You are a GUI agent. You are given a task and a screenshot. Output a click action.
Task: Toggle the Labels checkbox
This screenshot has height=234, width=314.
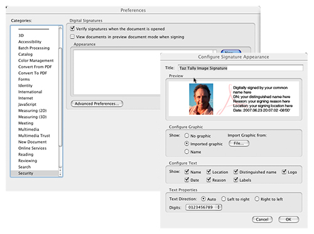click(236, 179)
